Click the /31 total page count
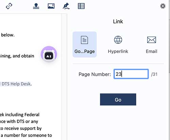This screenshot has height=140, width=170. pos(154,74)
